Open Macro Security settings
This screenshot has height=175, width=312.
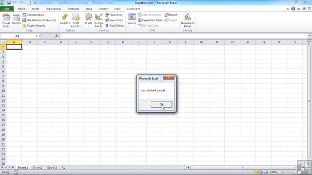pyautogui.click(x=34, y=26)
